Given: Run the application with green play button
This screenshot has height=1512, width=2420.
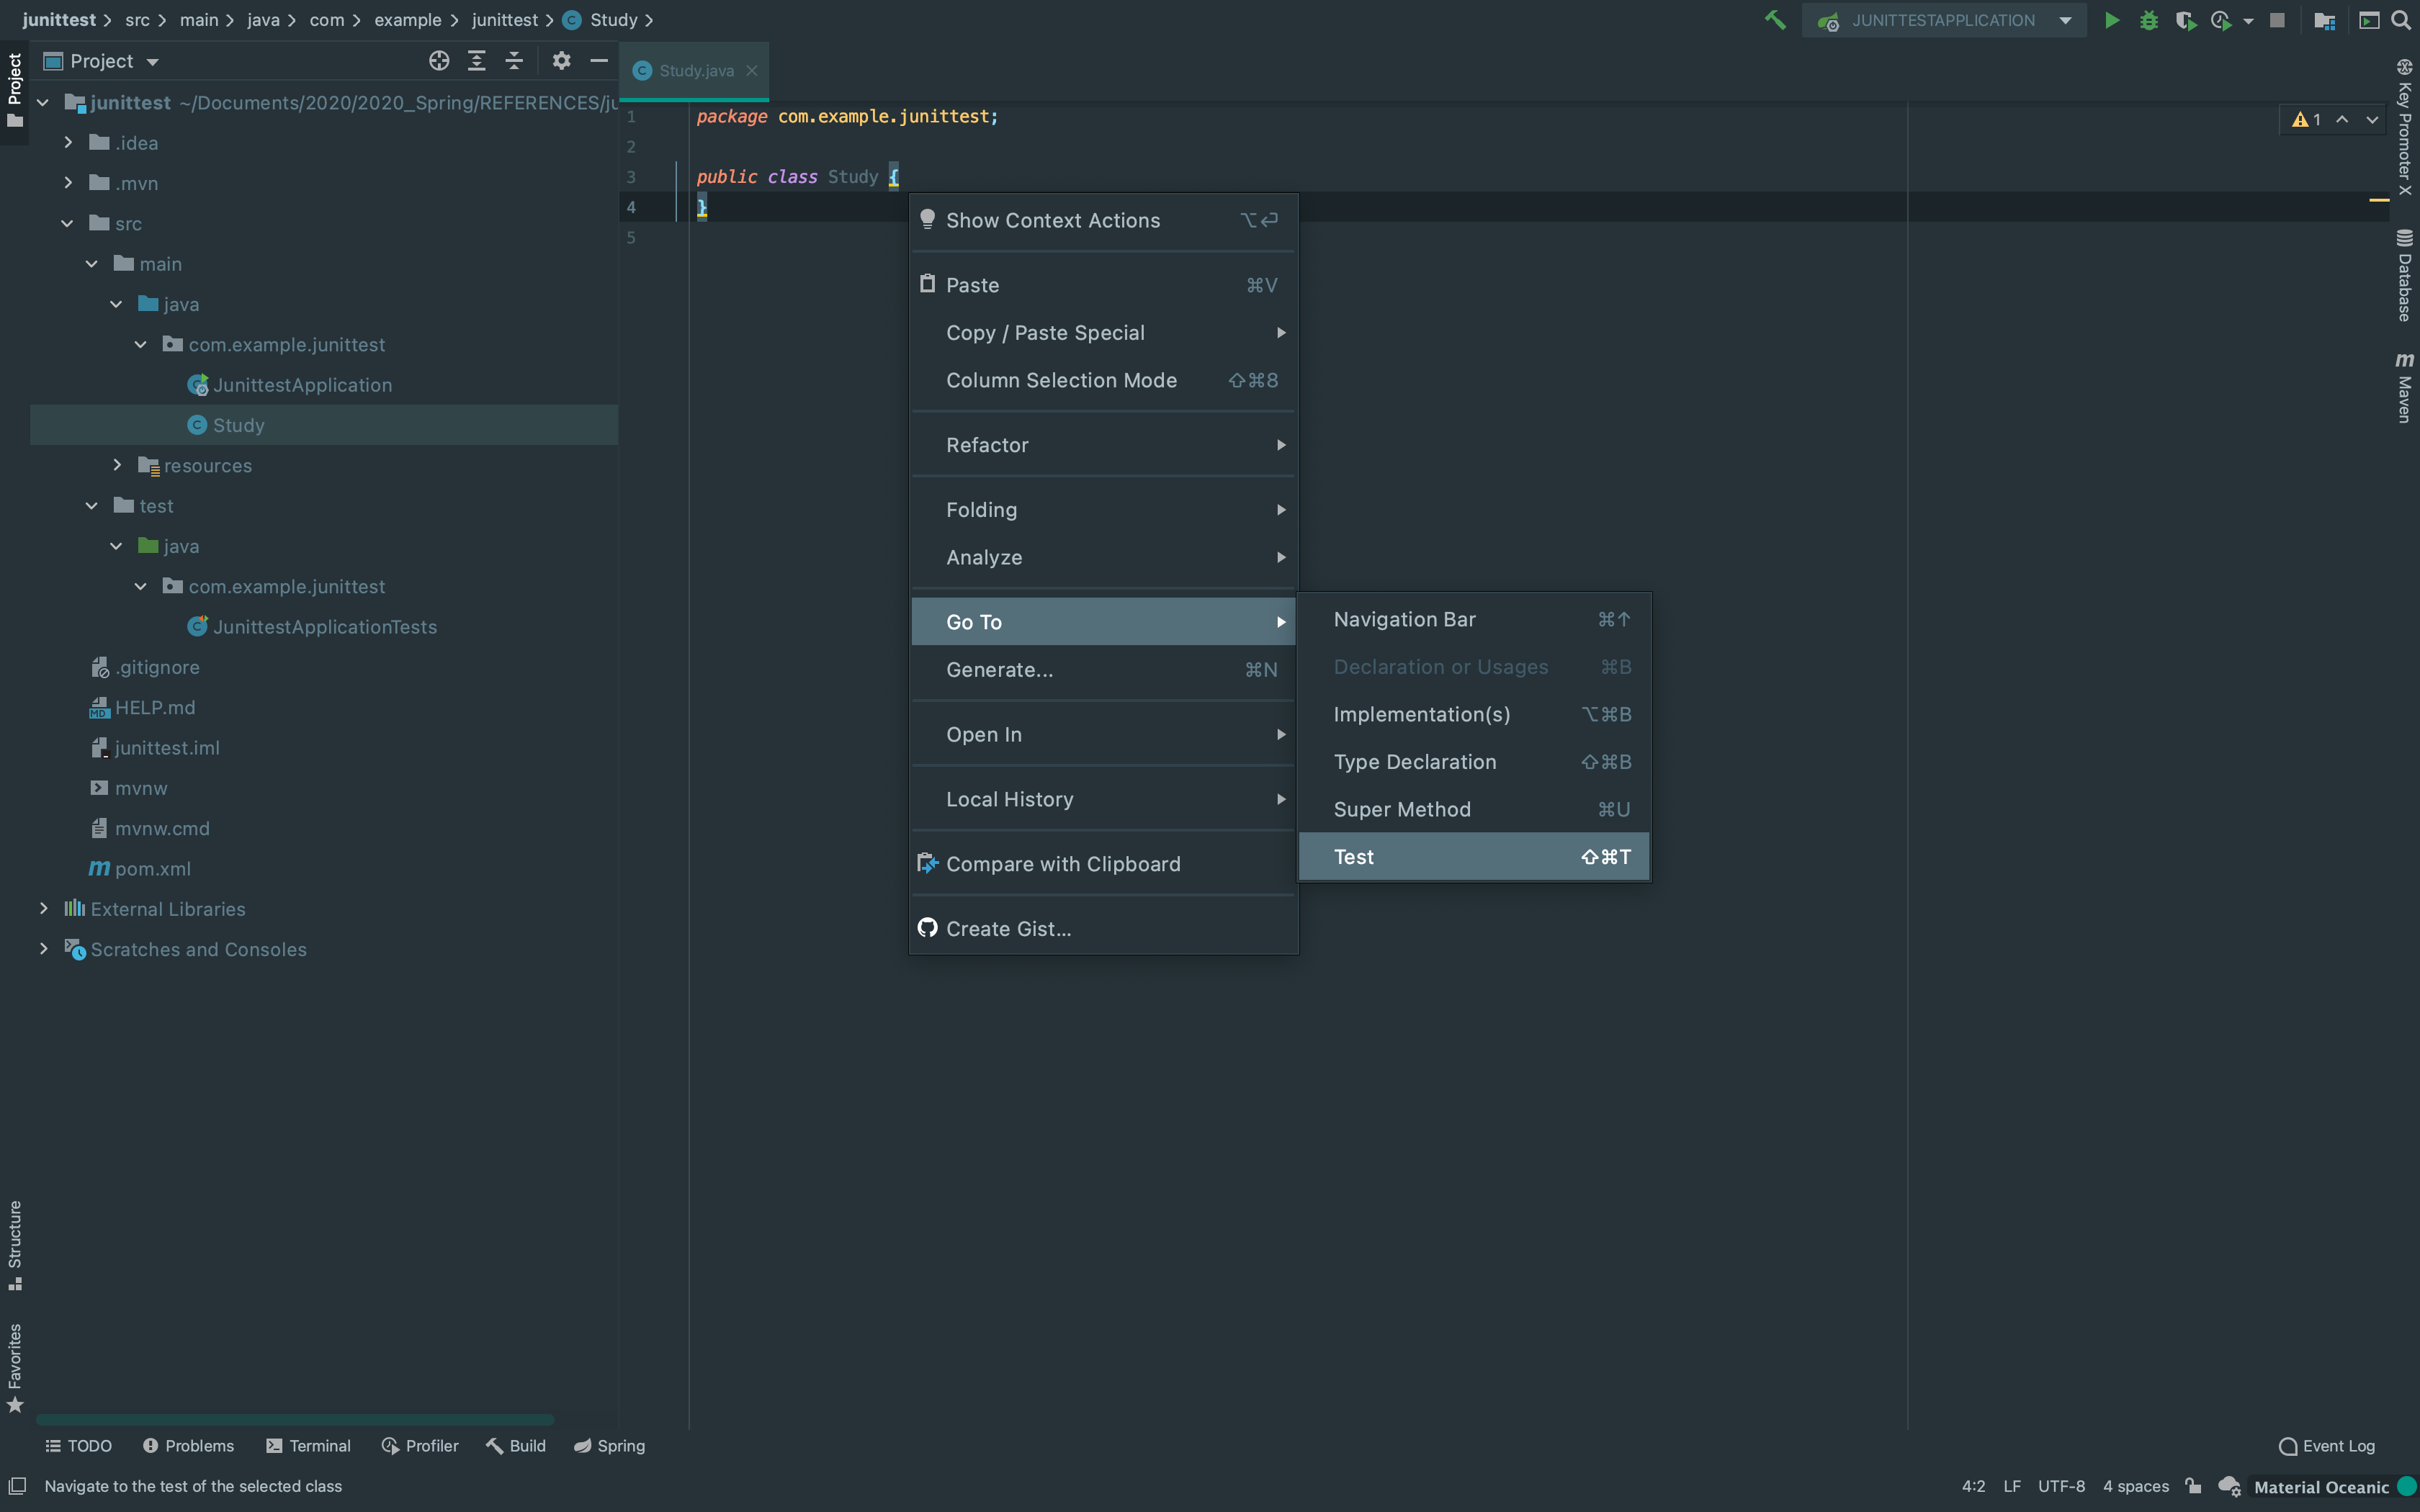Looking at the screenshot, I should point(2111,20).
